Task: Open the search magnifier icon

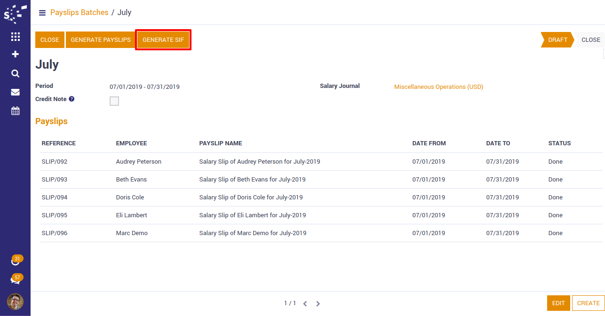Action: coord(15,73)
